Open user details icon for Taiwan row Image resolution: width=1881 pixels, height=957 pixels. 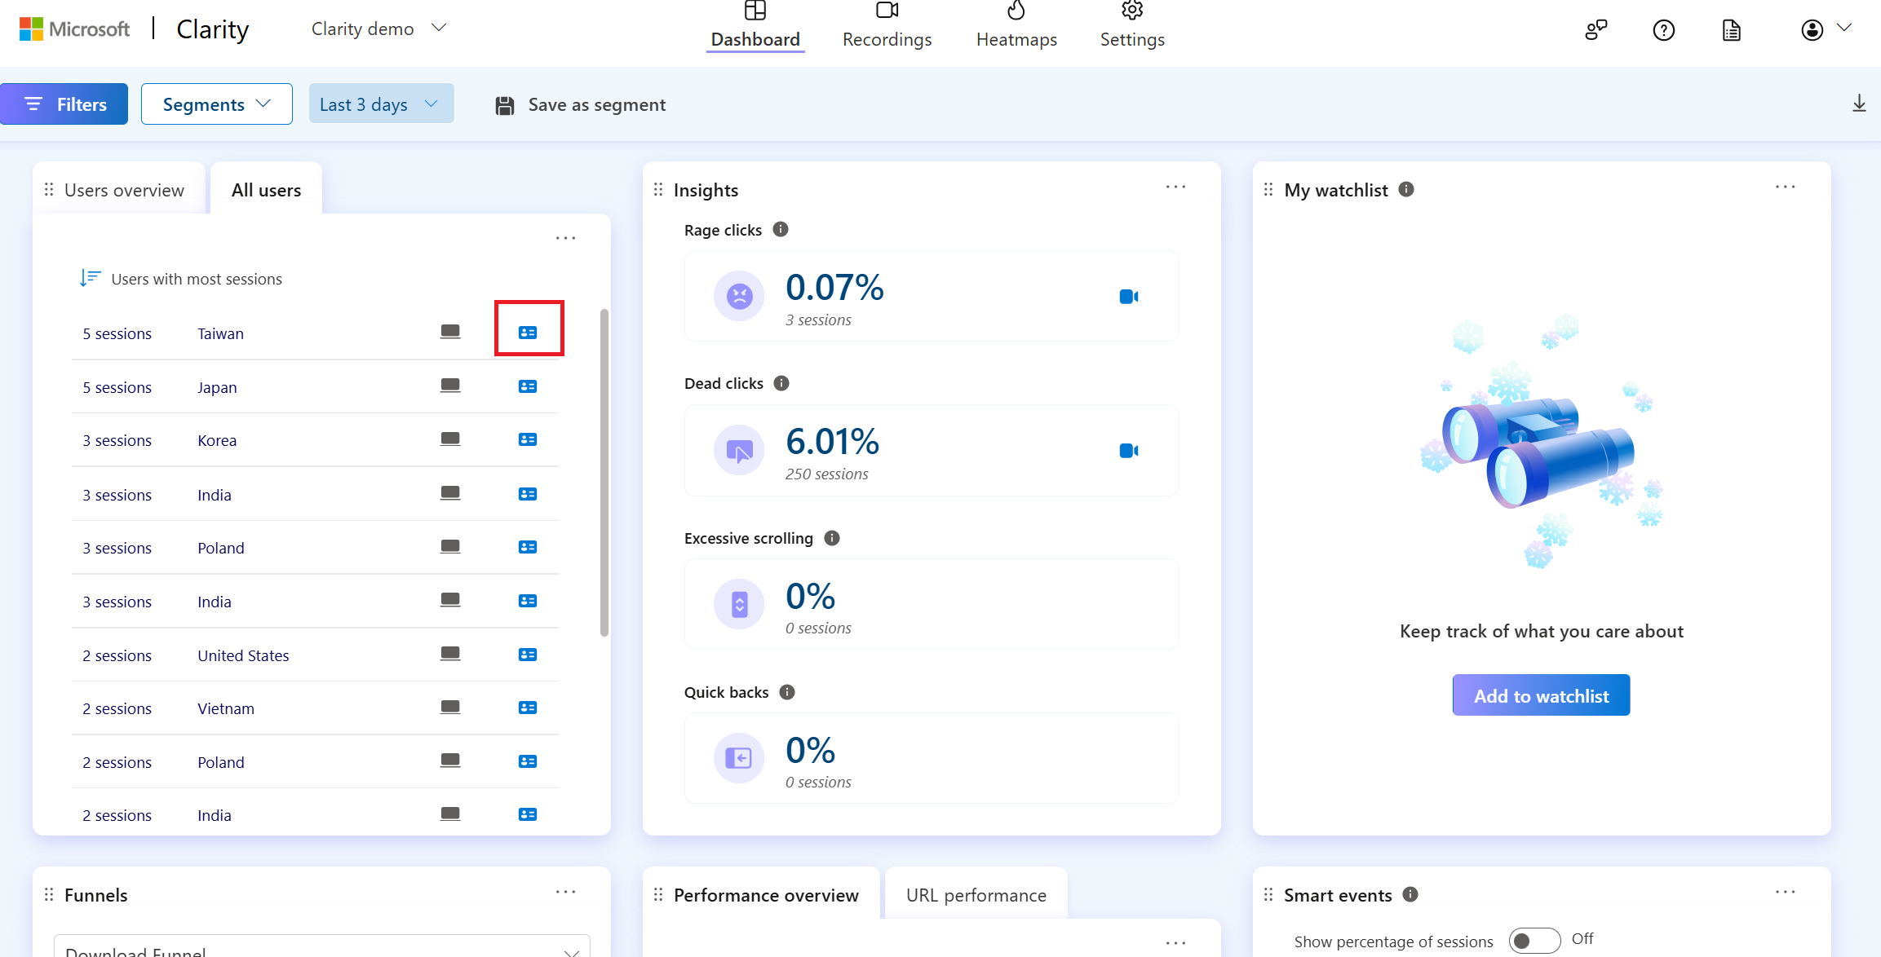pos(528,333)
